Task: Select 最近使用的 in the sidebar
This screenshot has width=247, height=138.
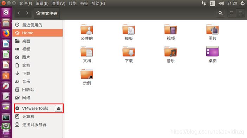Action: click(x=38, y=25)
